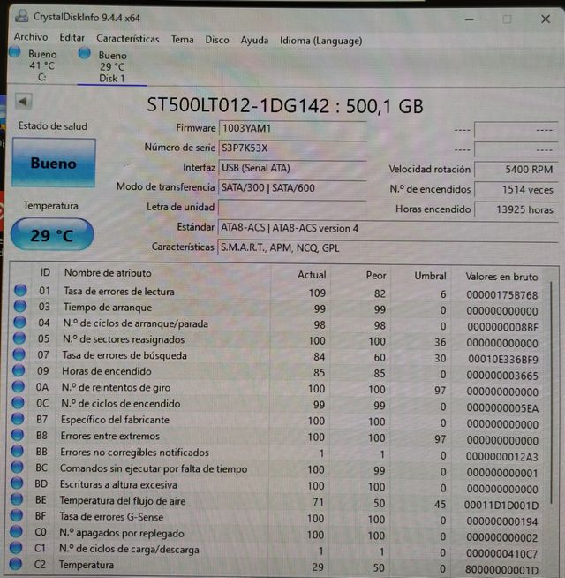Open the Ayuda menu
Screen dimensions: 565x578
tap(254, 40)
